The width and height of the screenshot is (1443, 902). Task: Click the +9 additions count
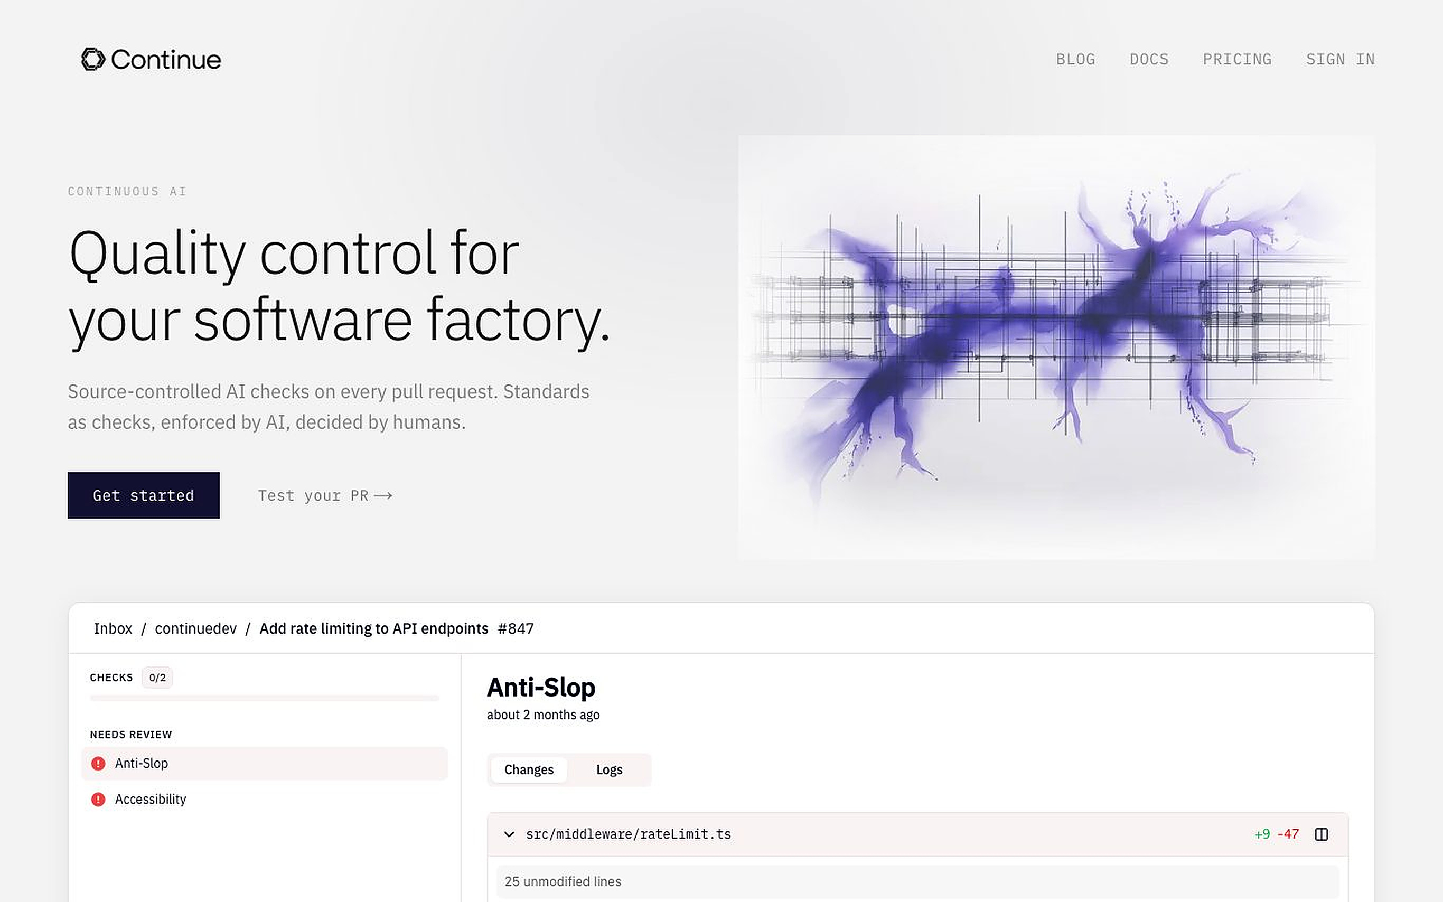pyautogui.click(x=1262, y=834)
